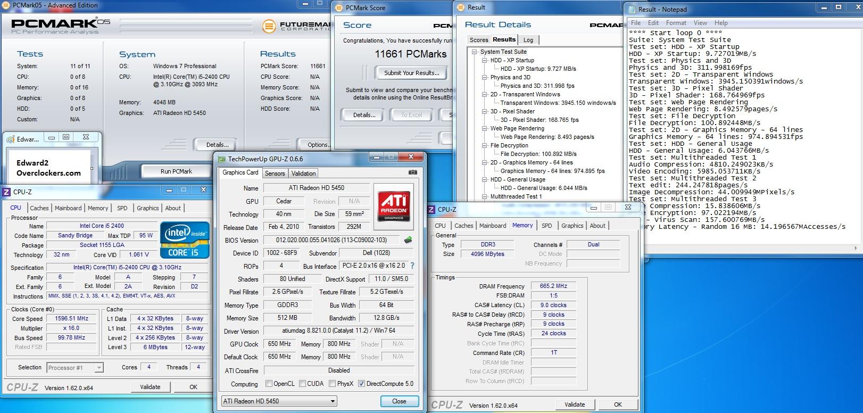This screenshot has width=863, height=413.
Task: Collapse the File Decryption node
Action: click(x=484, y=145)
